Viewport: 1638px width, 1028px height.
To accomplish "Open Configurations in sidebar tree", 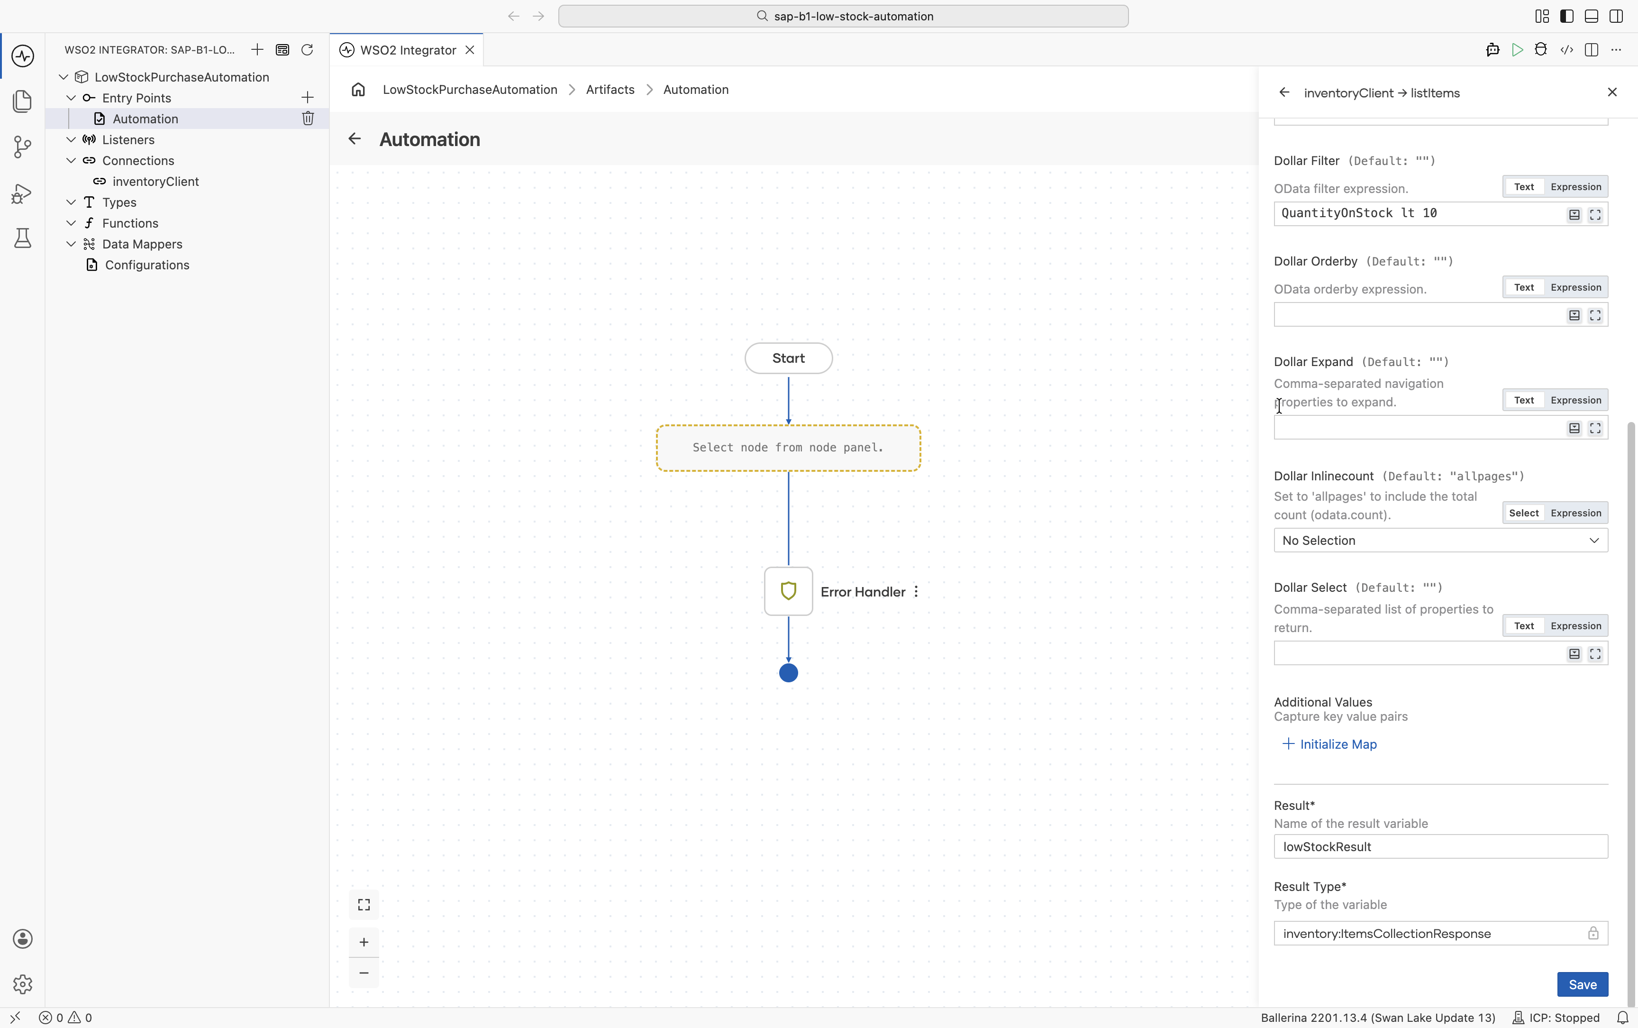I will click(147, 265).
